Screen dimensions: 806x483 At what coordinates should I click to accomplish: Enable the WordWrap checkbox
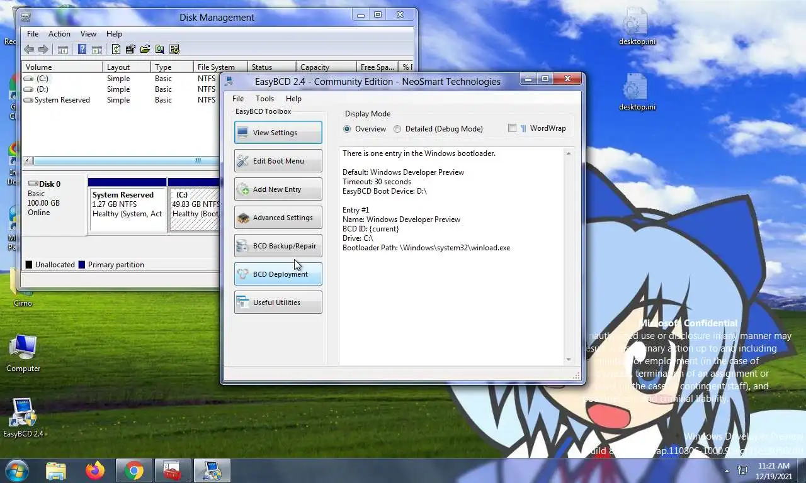512,128
